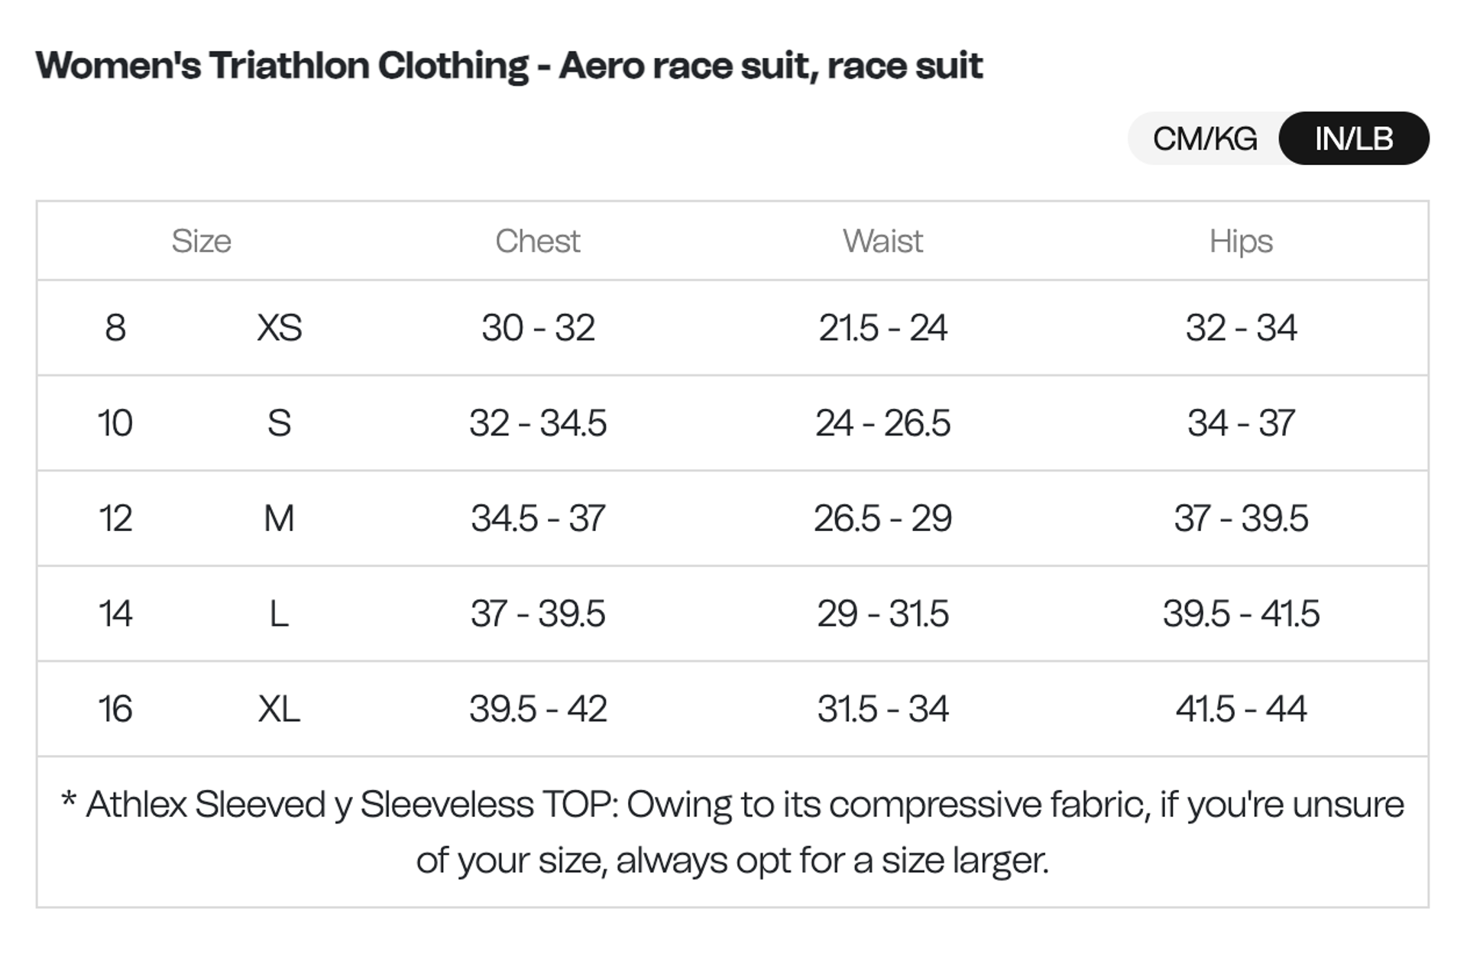Image resolution: width=1467 pixels, height=962 pixels.
Task: Select the size 14 number cell
Action: pyautogui.click(x=115, y=614)
